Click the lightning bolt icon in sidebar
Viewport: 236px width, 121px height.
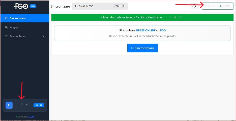(9, 105)
